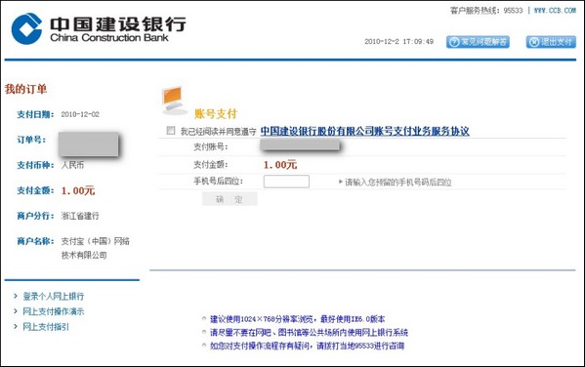Screen dimensions: 585x367
Task: Focus the 手机号后四位 input field
Action: click(286, 182)
